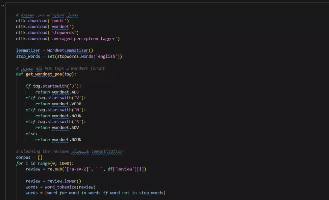Click the elif tag.startswith('V') line
The image size is (329, 200).
pos(56,98)
